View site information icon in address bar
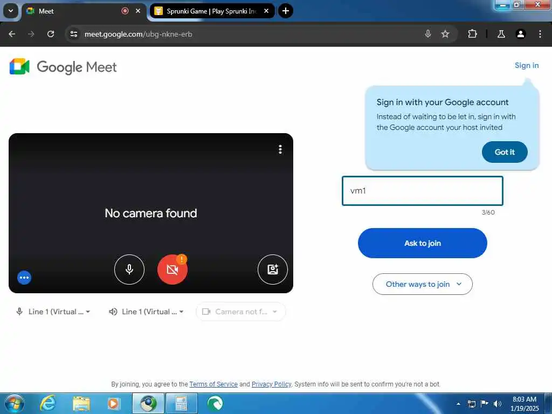Screen dimensions: 552x414 click(73, 34)
